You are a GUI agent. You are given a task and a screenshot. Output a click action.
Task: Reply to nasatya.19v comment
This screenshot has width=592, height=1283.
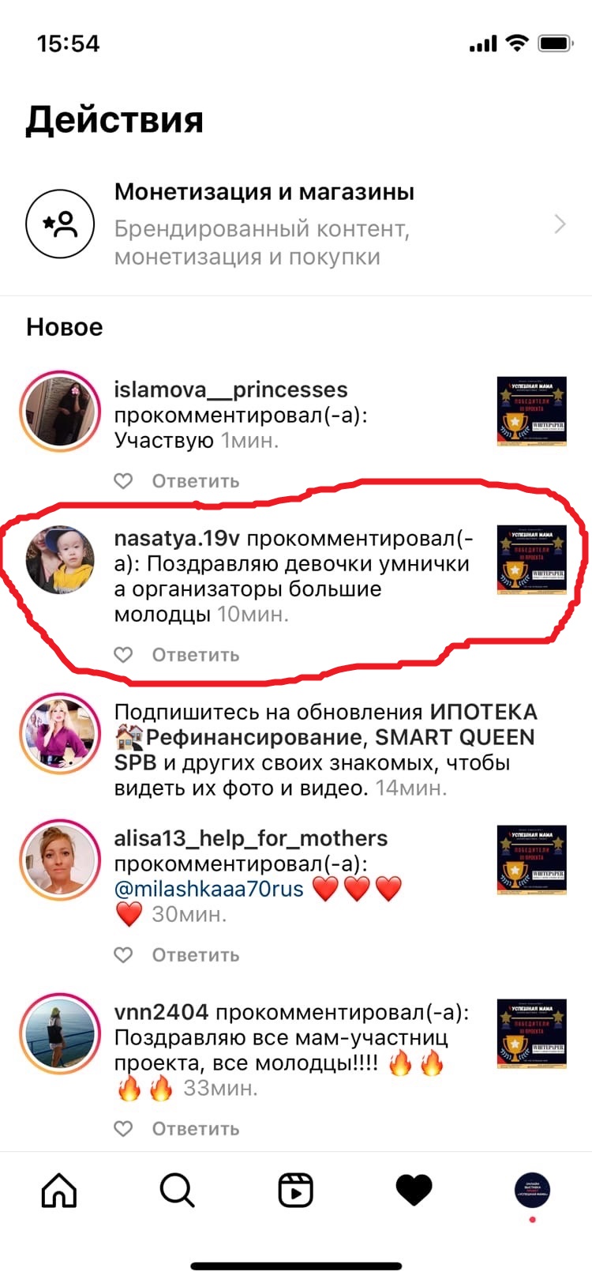pos(196,655)
